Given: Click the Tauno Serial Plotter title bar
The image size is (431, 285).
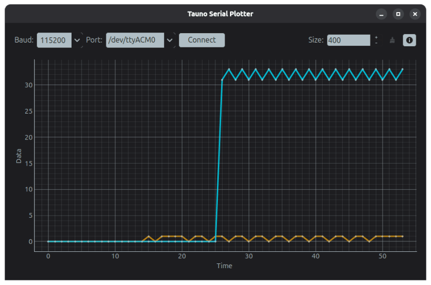Looking at the screenshot, I should (x=220, y=14).
